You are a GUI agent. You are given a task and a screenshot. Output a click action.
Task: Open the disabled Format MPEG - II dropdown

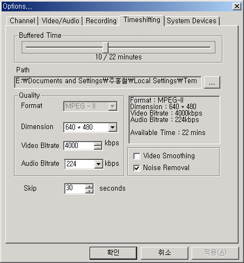(91, 106)
